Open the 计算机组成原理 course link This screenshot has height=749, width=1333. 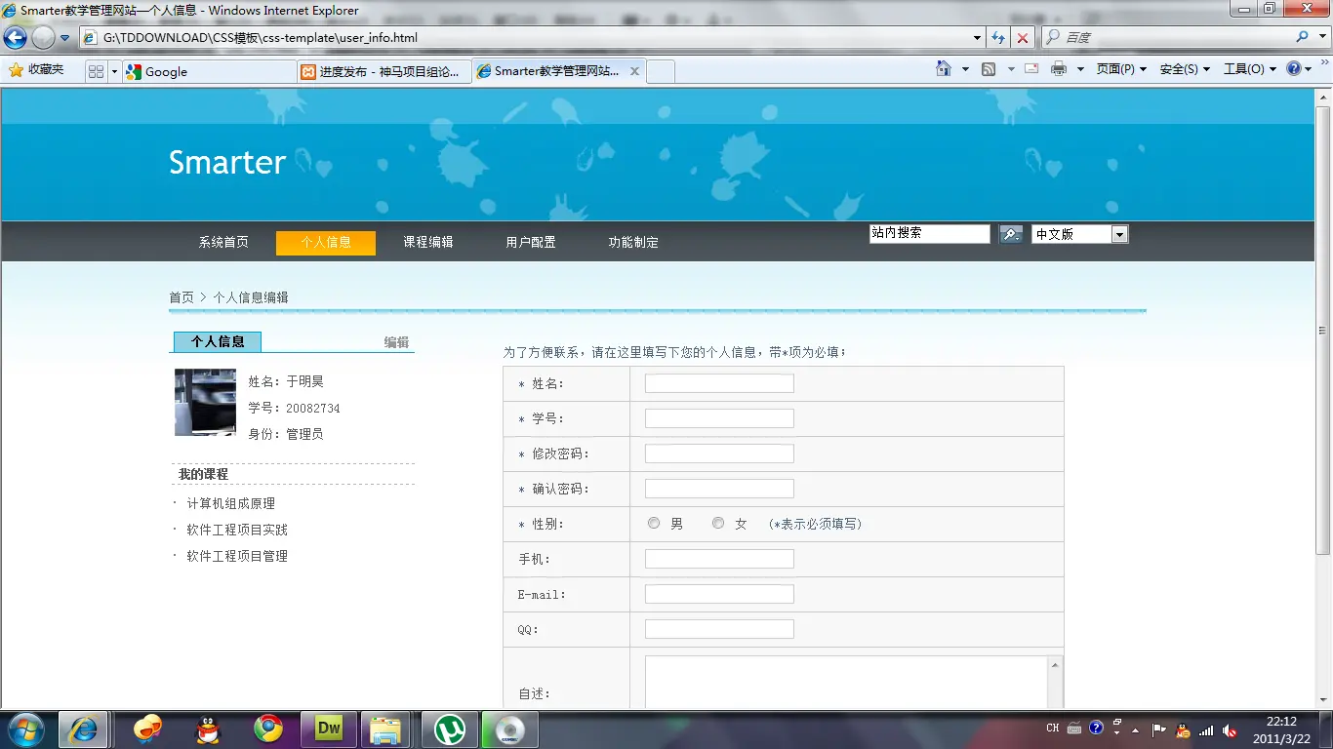(x=231, y=503)
